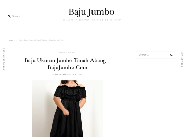The width and height of the screenshot is (183, 137).
Task: Open the Next Article vertical link
Action: pyautogui.click(x=182, y=59)
